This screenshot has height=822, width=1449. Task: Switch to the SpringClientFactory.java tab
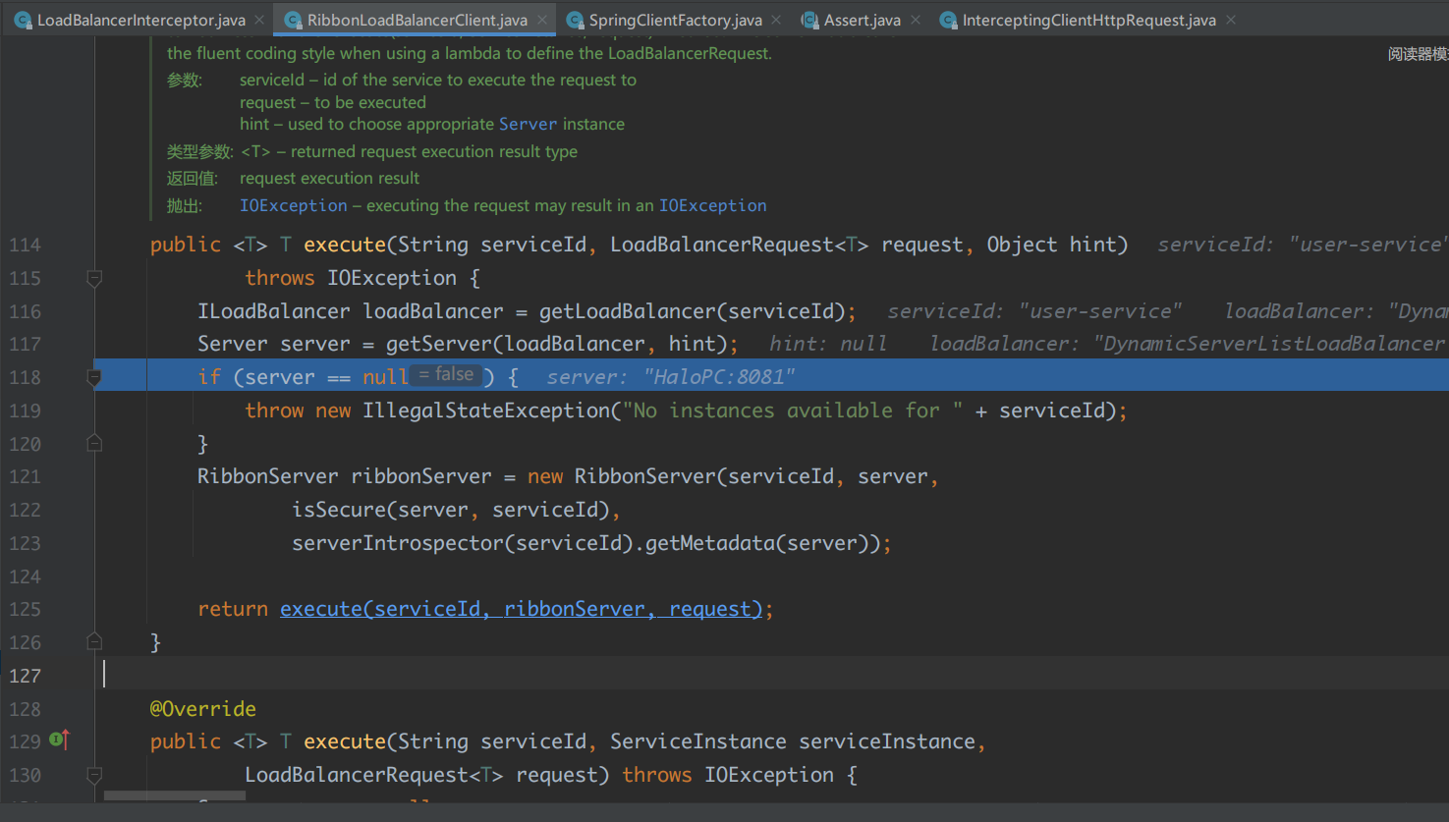(x=675, y=20)
